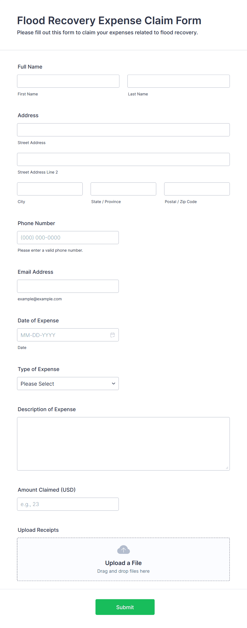Click the State / Province field
Image resolution: width=247 pixels, height=628 pixels.
click(123, 189)
